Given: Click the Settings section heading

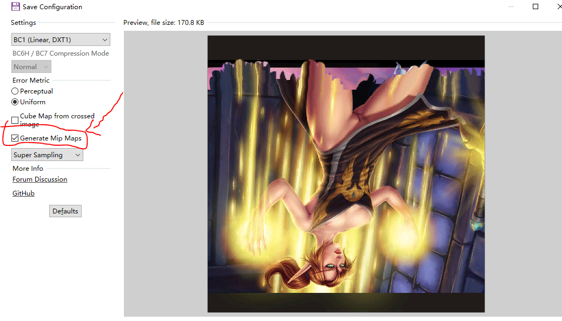Looking at the screenshot, I should coord(23,23).
